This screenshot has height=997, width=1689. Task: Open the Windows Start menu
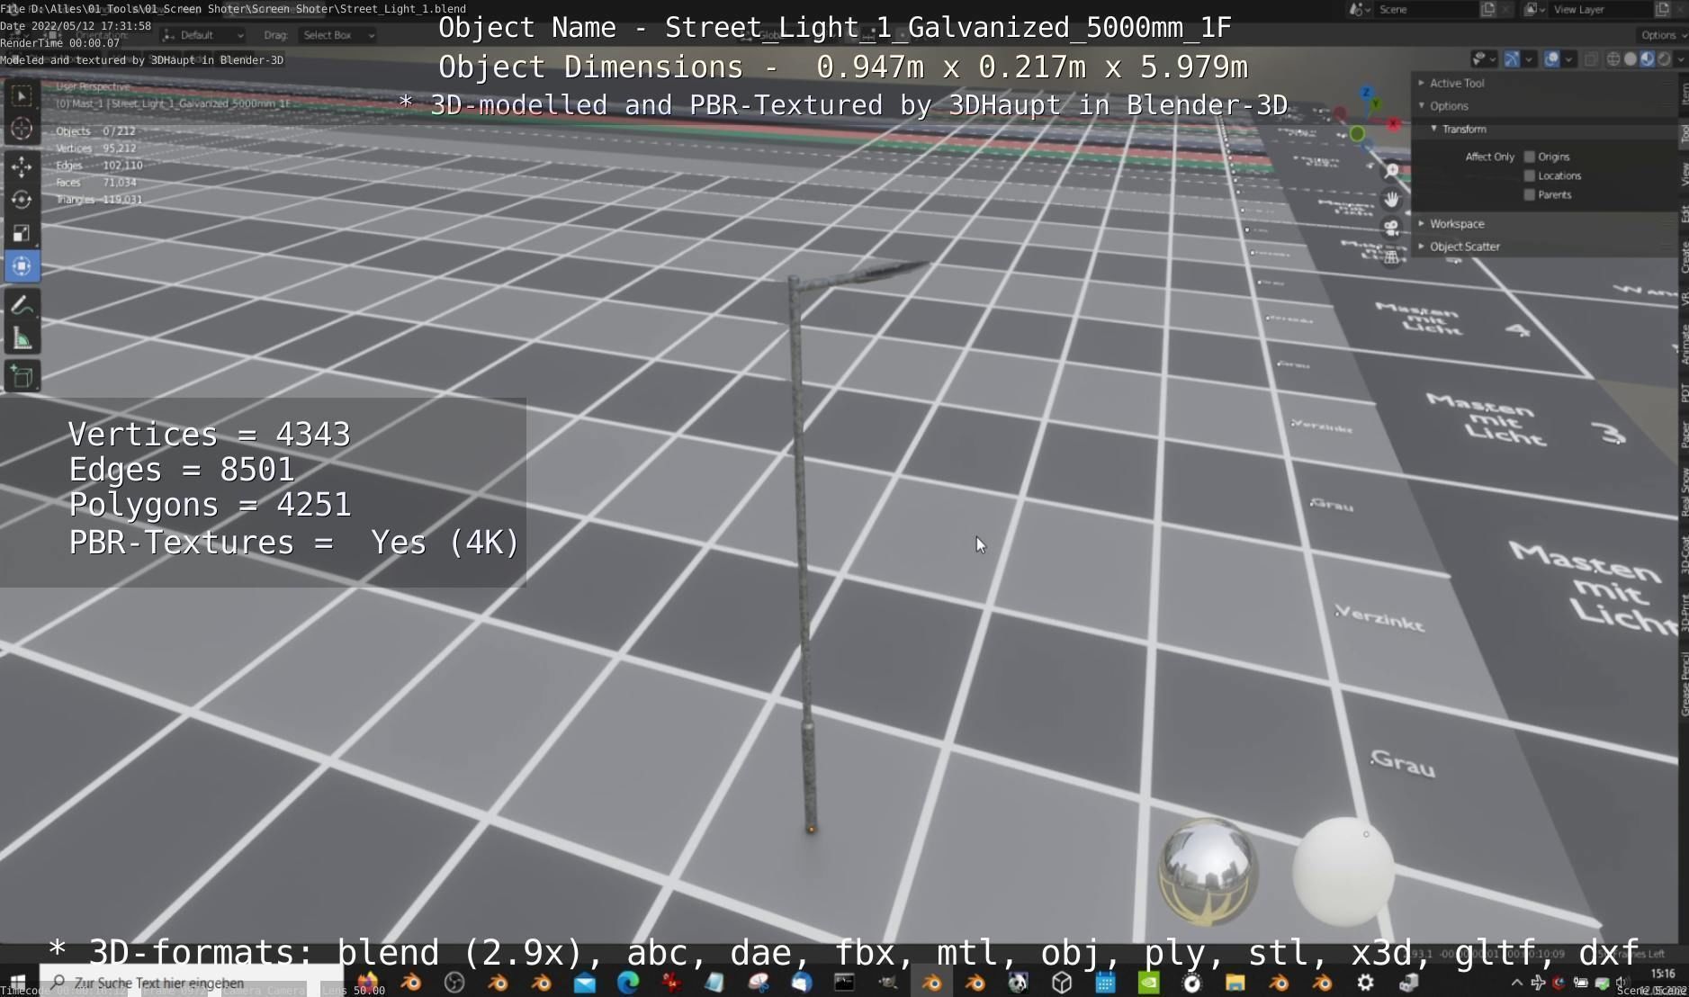(18, 983)
